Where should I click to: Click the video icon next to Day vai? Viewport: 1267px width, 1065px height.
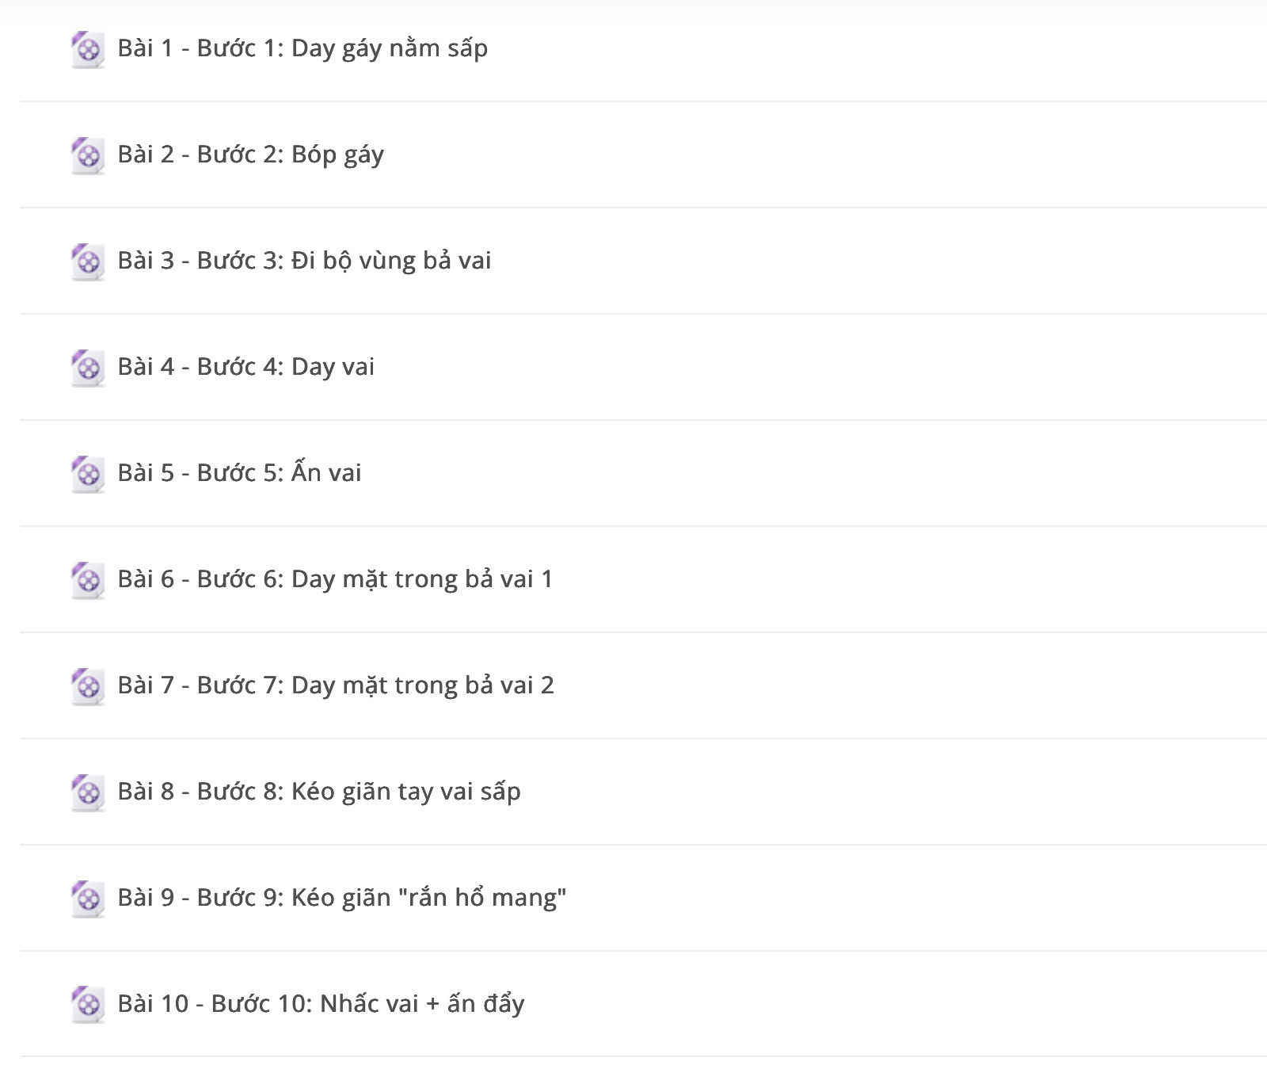coord(88,368)
